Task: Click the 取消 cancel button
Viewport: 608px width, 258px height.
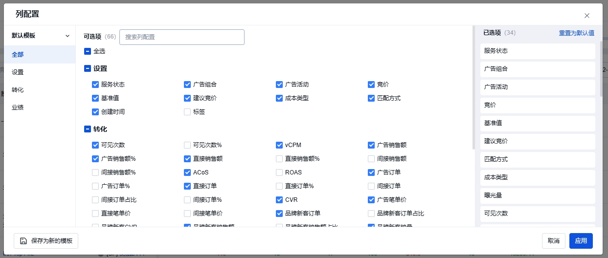Action: coord(553,241)
